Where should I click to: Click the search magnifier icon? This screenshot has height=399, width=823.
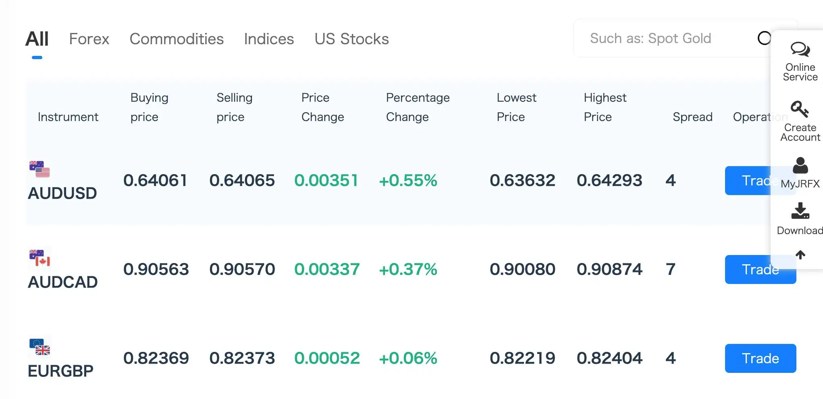[x=764, y=38]
